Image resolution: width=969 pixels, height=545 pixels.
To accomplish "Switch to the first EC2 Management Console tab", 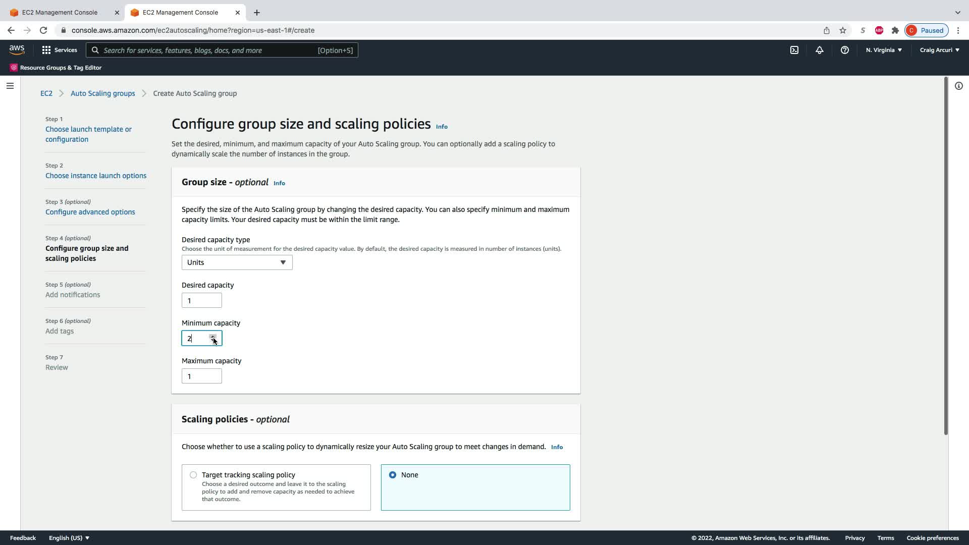I will pos(60,12).
